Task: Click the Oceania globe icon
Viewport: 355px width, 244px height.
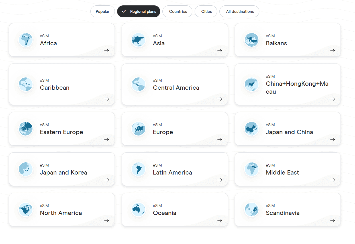Action: [138, 210]
